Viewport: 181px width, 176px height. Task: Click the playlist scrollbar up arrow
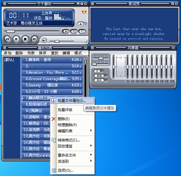(x=85, y=58)
